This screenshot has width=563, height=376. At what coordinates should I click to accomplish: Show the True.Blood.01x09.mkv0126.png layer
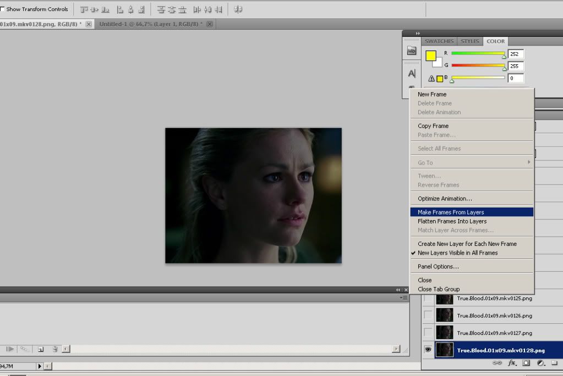pyautogui.click(x=428, y=316)
